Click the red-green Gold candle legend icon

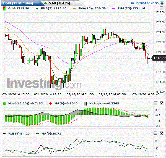point(4,9)
